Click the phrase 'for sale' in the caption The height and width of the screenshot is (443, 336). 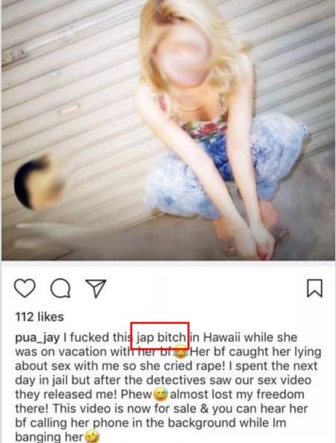(180, 409)
